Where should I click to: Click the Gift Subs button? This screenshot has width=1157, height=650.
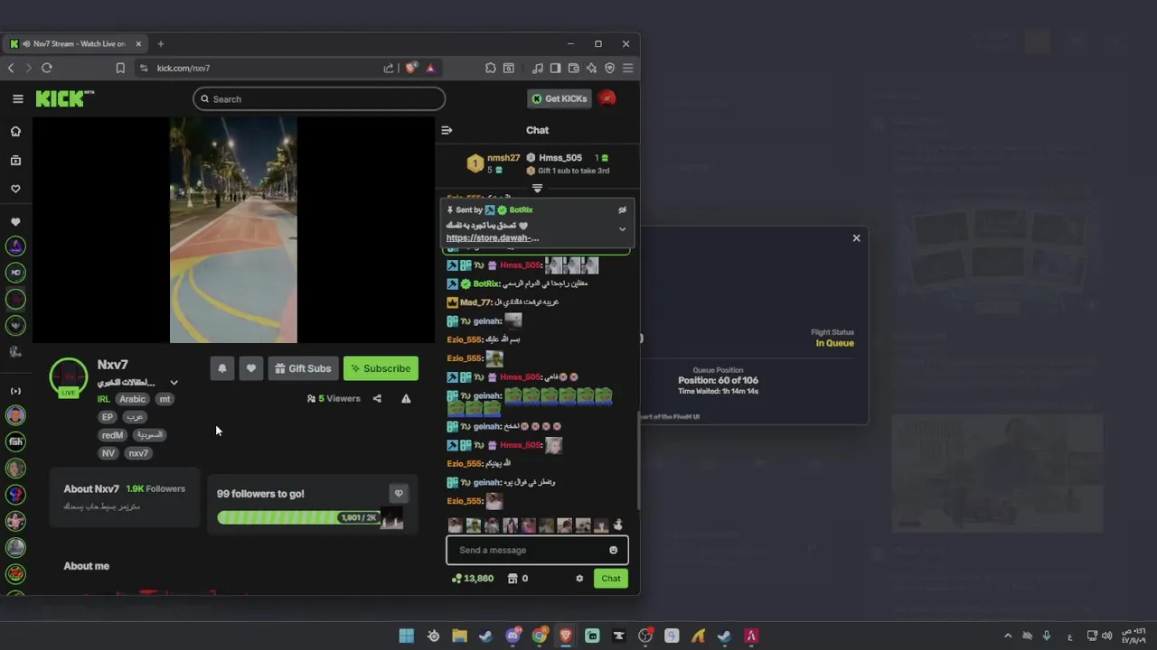click(303, 368)
